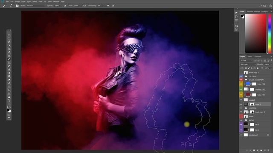The height and width of the screenshot is (153, 273).
Task: Hide the Color Fill 7 layer
Action: pos(241,95)
